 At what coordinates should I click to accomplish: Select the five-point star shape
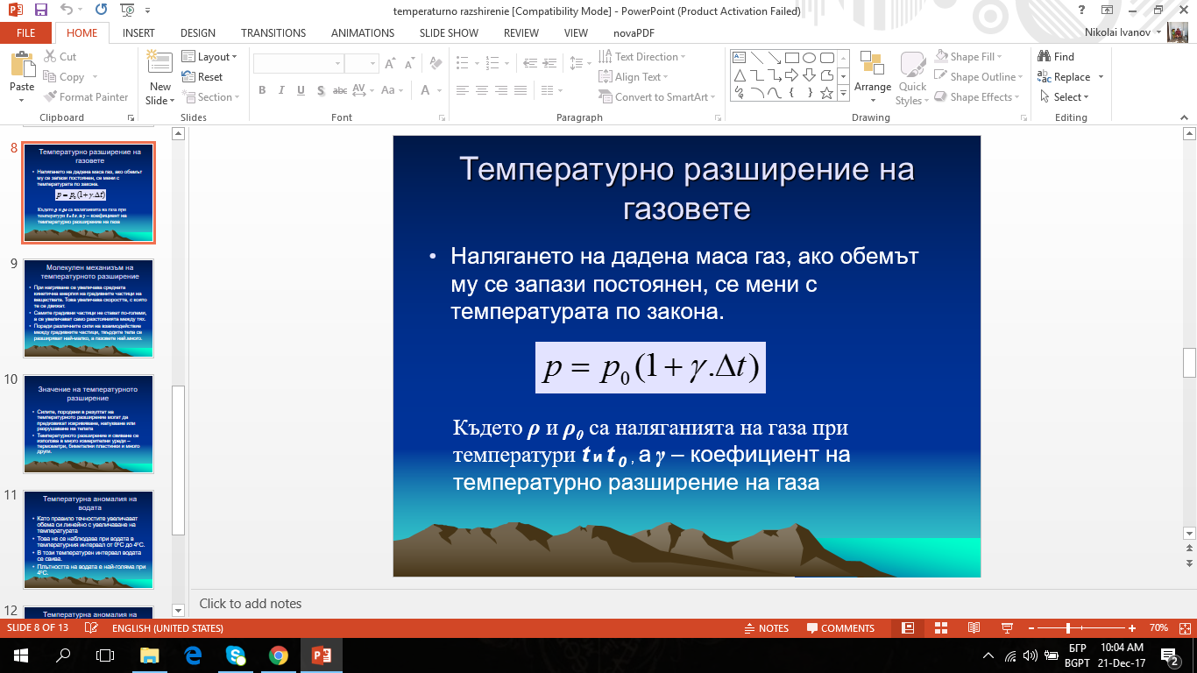click(827, 93)
